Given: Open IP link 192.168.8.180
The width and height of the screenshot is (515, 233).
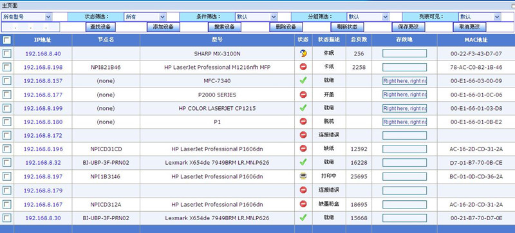Looking at the screenshot, I should 43,122.
